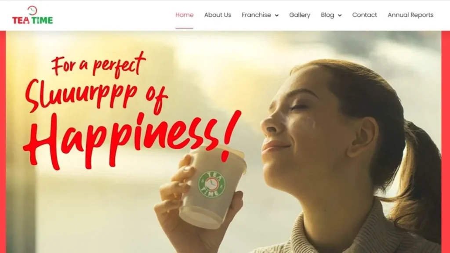Click the clock icon above Tea Time logo
450x253 pixels.
33,11
